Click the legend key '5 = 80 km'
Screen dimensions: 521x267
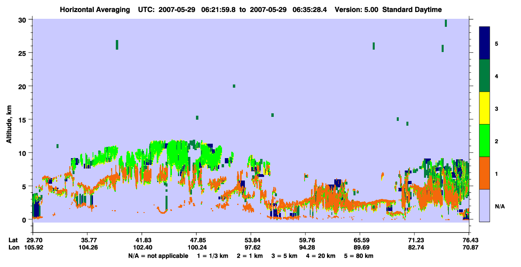359,256
